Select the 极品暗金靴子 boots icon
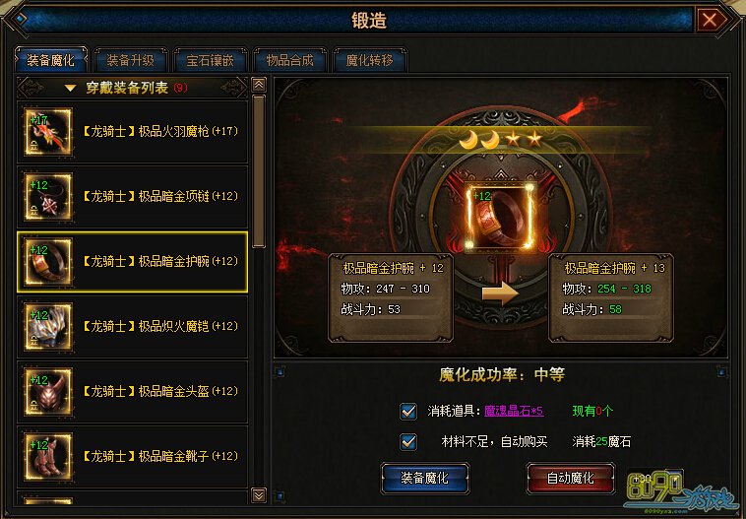The height and width of the screenshot is (519, 746). click(48, 457)
